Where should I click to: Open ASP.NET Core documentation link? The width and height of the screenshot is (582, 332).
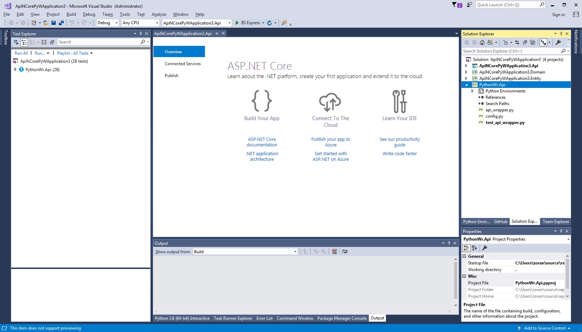(x=262, y=142)
